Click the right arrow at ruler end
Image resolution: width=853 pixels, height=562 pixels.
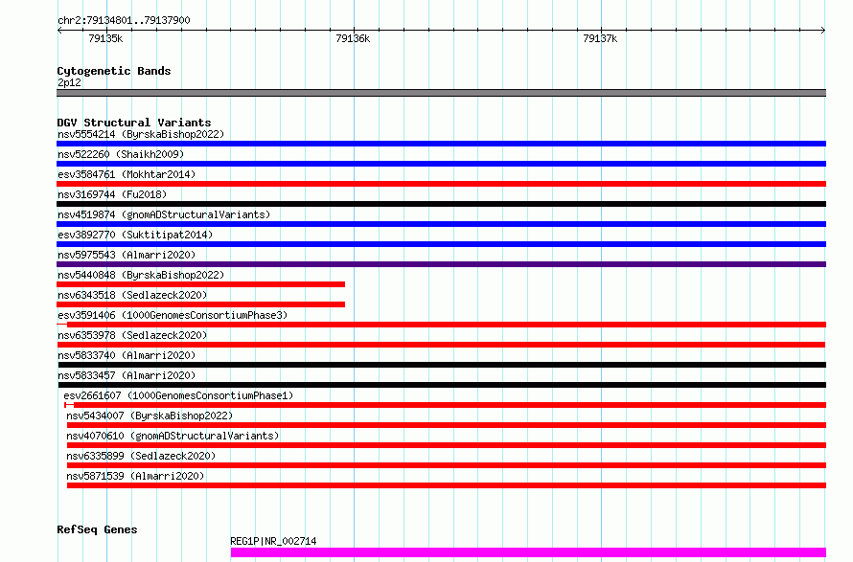pyautogui.click(x=823, y=31)
